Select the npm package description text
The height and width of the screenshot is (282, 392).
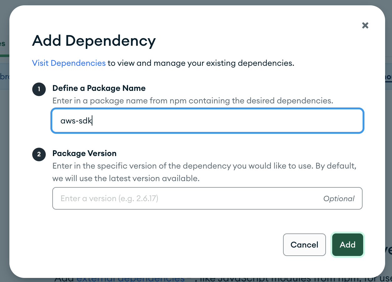193,101
